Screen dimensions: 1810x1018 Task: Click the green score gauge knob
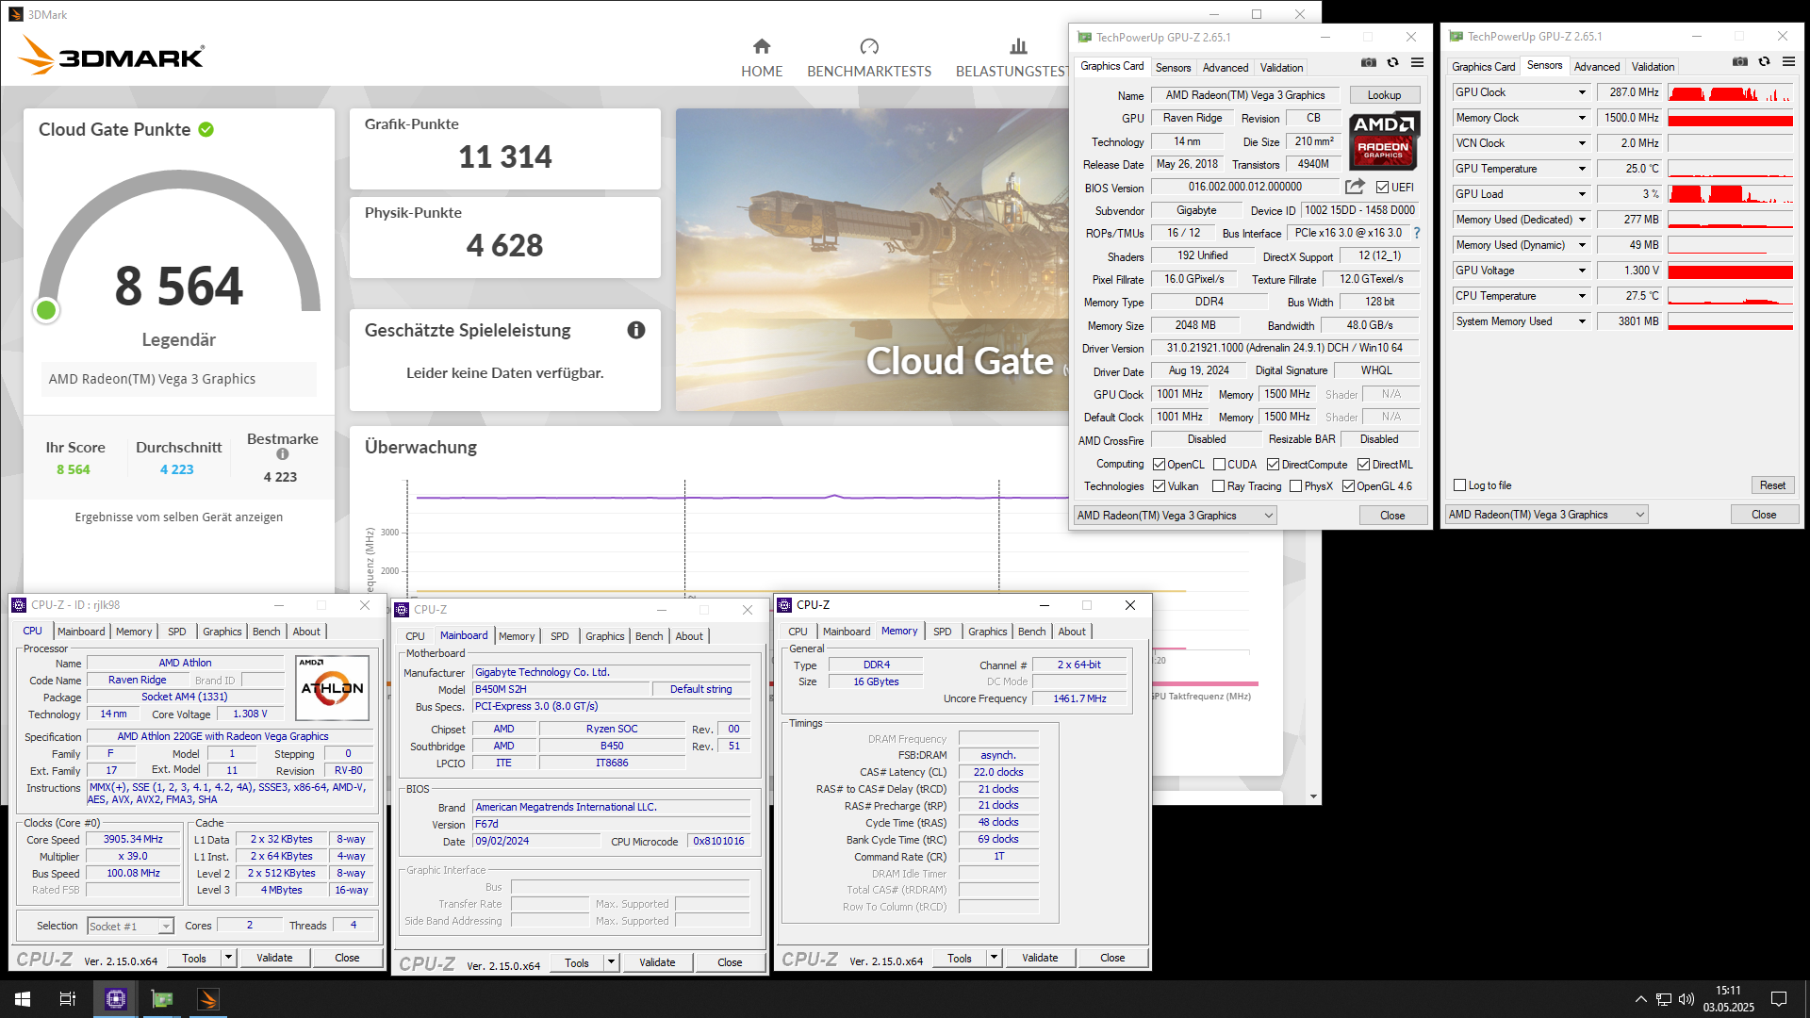point(46,310)
